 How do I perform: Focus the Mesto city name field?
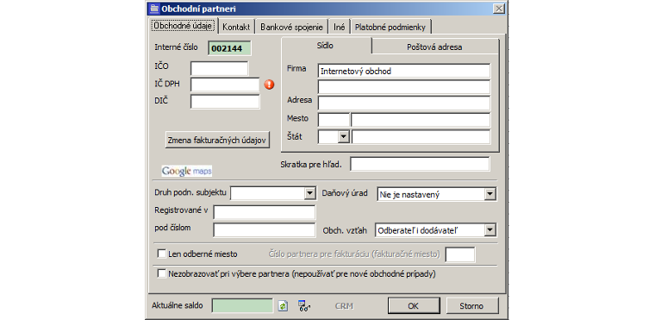pos(421,120)
